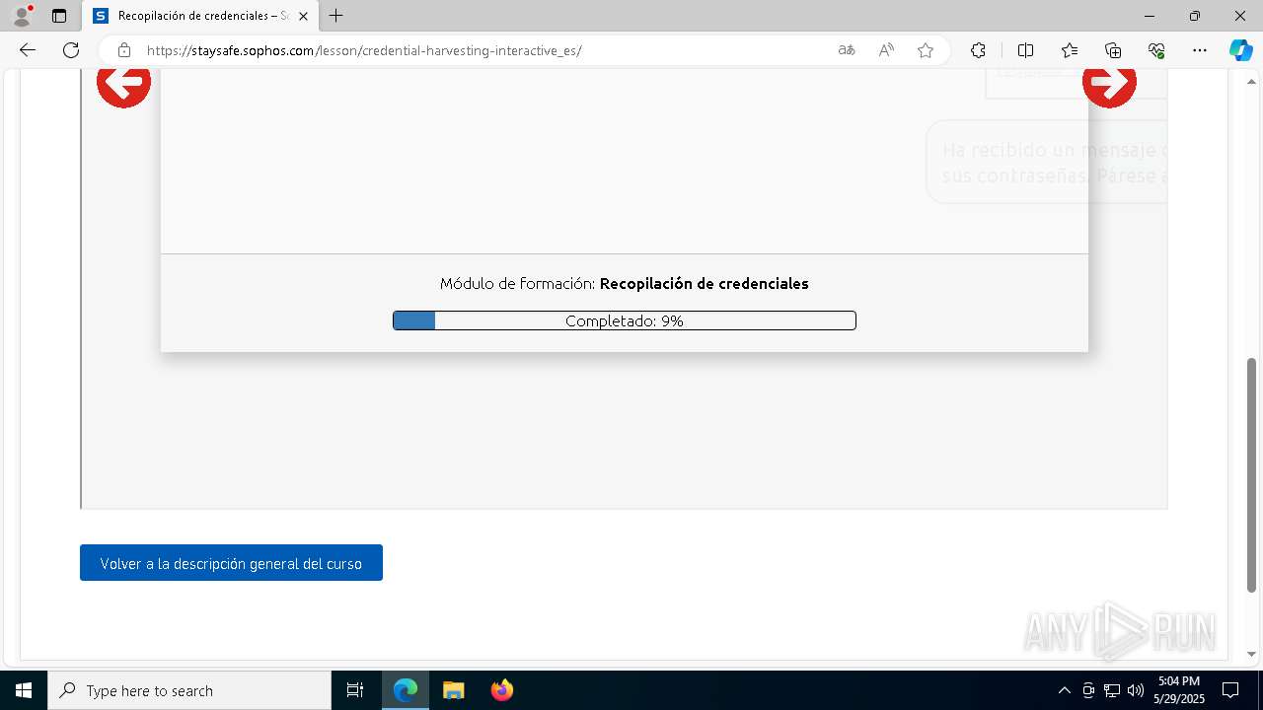Open Collections panel
Image resolution: width=1263 pixels, height=710 pixels.
(1113, 50)
